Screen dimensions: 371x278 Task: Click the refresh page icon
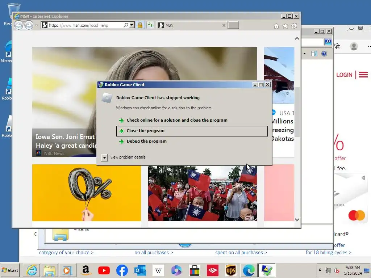point(150,25)
